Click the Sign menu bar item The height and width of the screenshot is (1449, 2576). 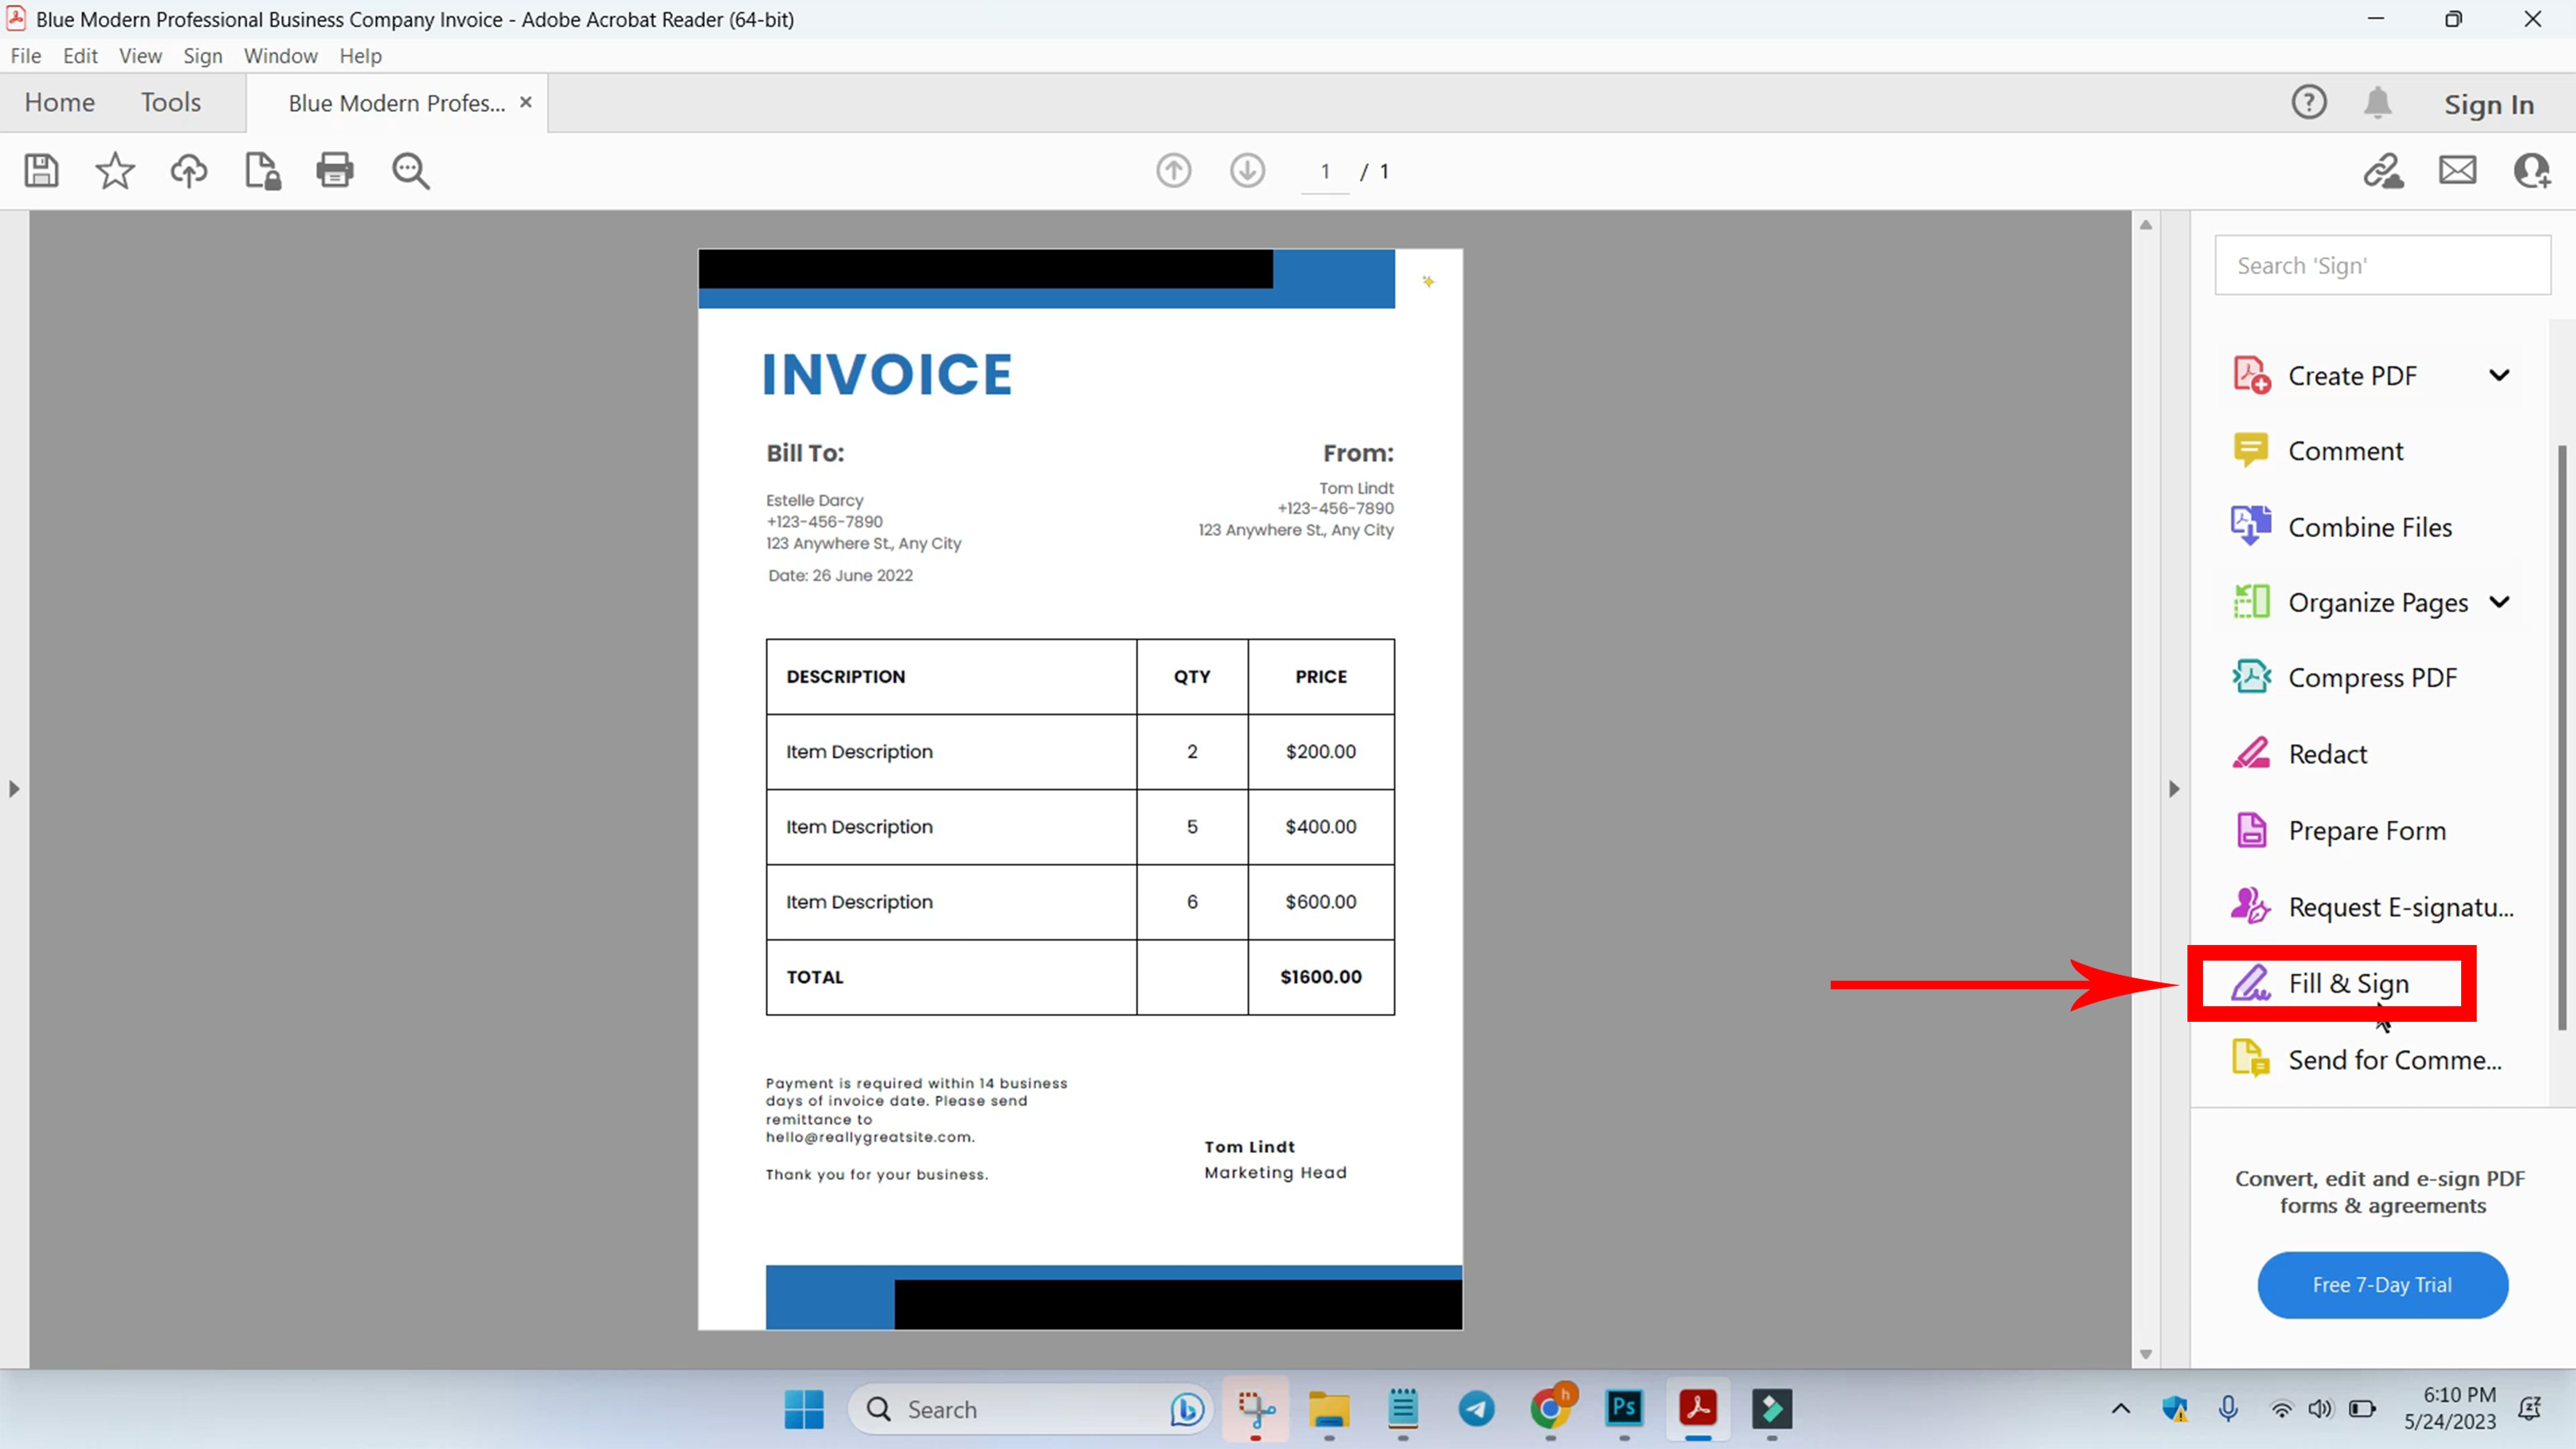[x=202, y=55]
